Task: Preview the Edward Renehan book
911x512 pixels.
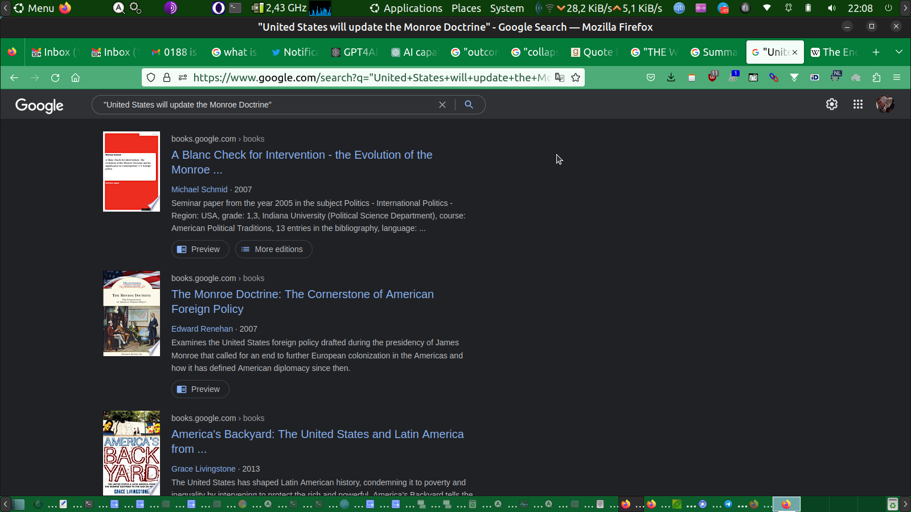Action: tap(200, 389)
